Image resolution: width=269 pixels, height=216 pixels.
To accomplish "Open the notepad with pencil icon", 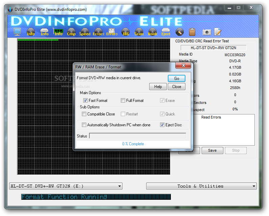I will pyautogui.click(x=218, y=32).
